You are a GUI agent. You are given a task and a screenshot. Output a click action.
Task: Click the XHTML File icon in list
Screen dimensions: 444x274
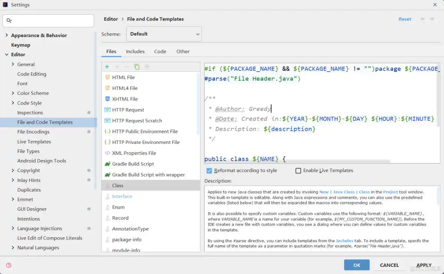tap(108, 99)
